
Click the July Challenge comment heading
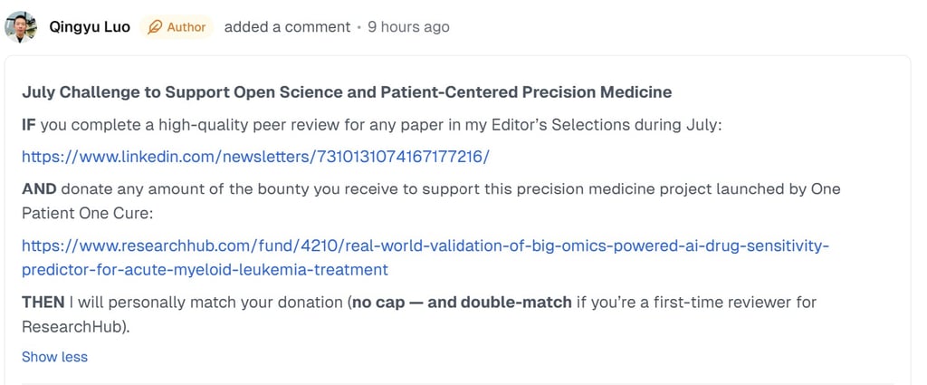click(x=346, y=92)
